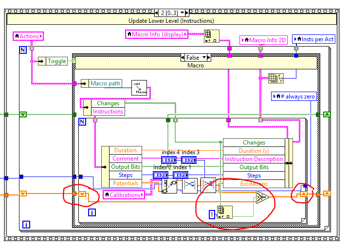
Task: Select the Index Array node after Macro Info (display)
Action: pos(212,36)
